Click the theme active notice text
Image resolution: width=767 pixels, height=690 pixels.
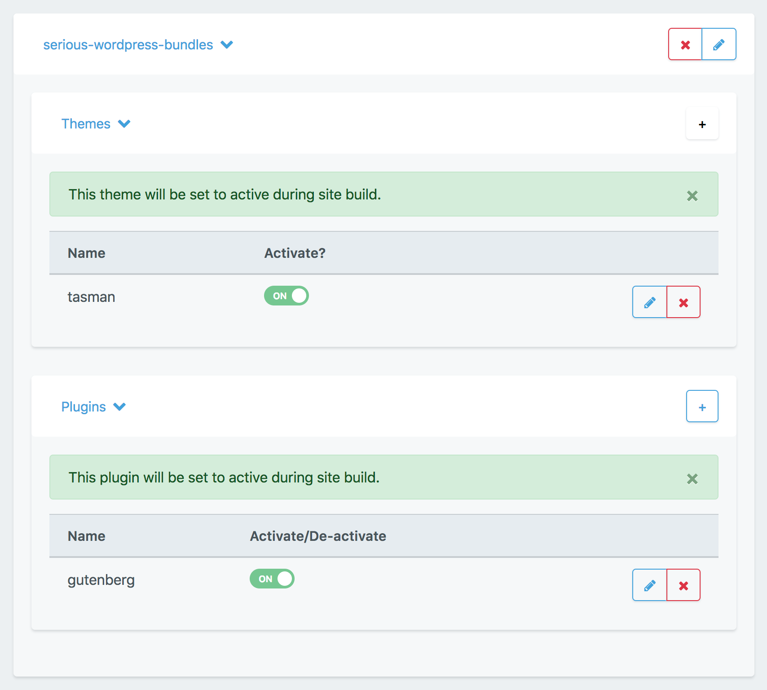225,195
